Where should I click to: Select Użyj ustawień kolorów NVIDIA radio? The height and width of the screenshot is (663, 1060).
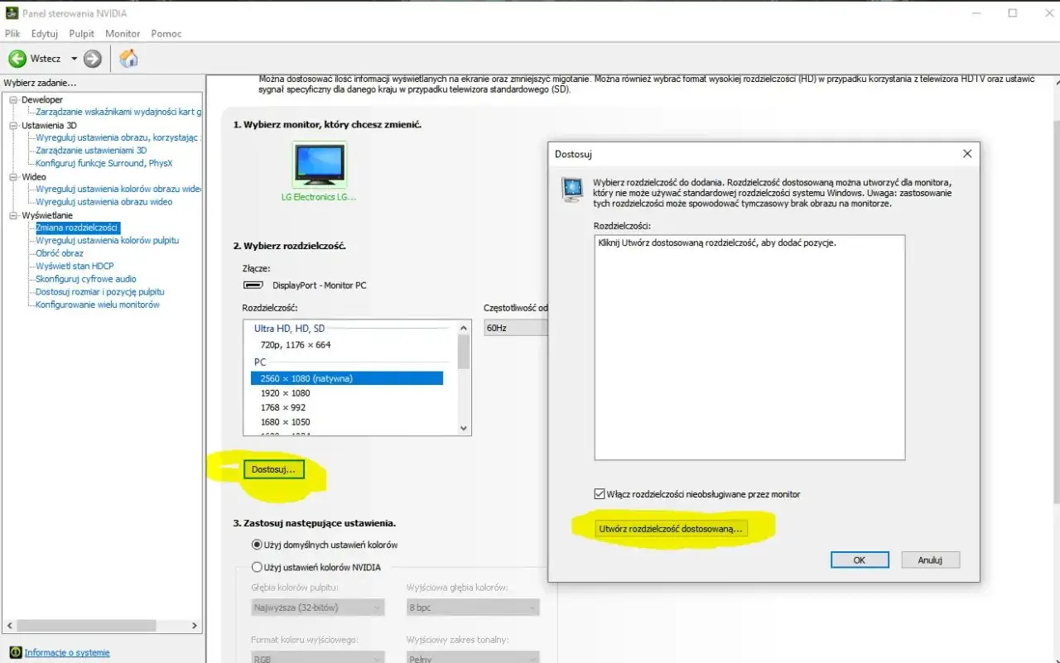256,567
